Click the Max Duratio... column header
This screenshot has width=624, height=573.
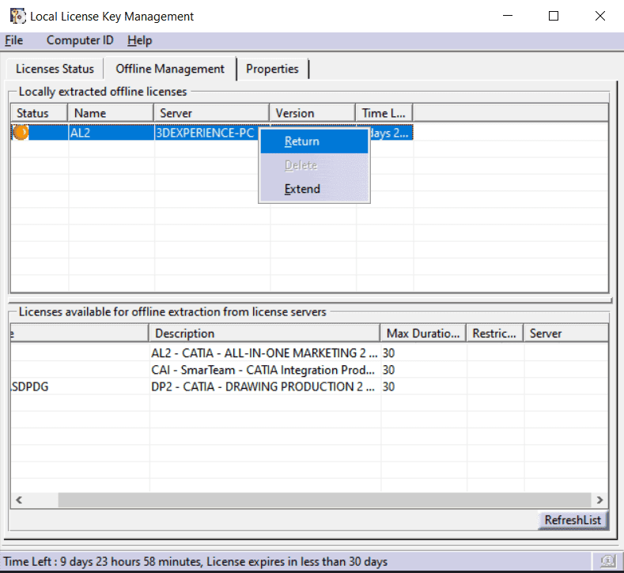(x=423, y=334)
